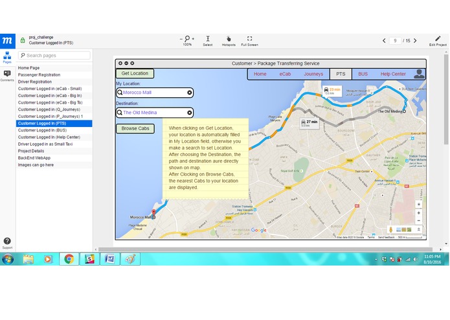This screenshot has width=450, height=320.
Task: Open Passenger Registration page
Action: (x=54, y=75)
